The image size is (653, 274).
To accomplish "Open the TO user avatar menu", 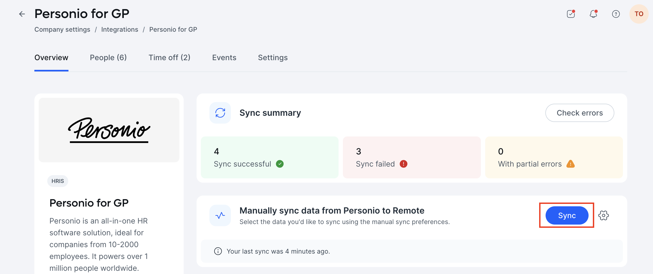I will [639, 14].
